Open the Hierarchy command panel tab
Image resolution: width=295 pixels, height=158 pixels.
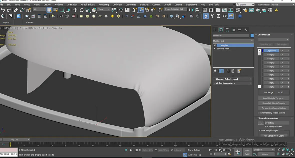227,30
